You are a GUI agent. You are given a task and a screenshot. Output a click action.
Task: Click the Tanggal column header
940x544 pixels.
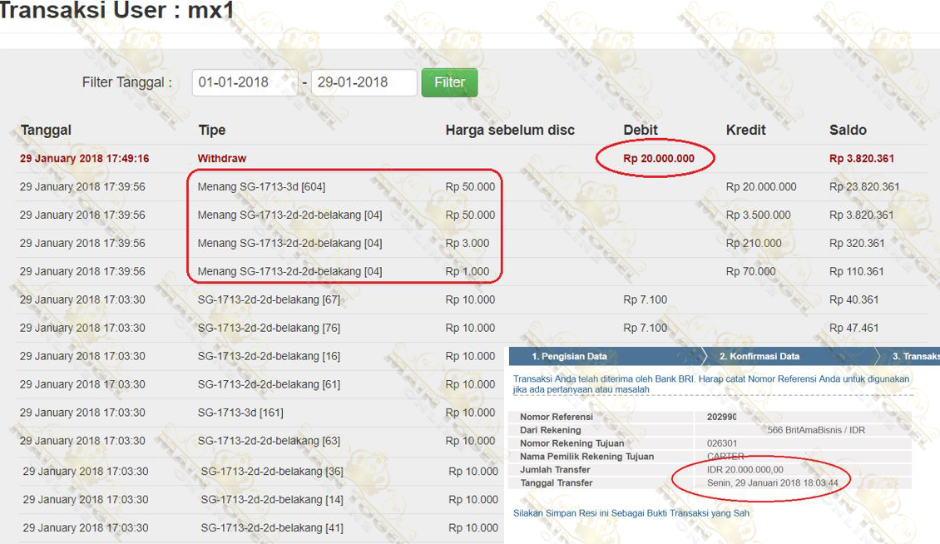[46, 130]
